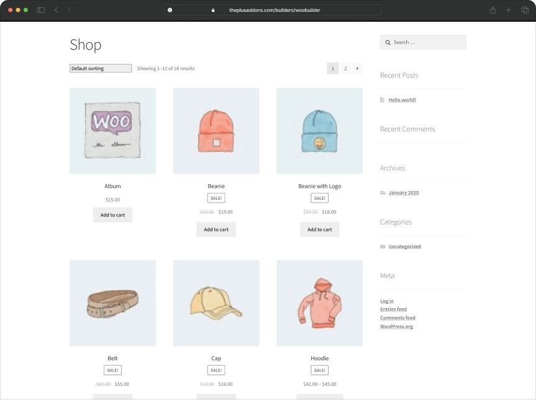Click the folder icon beside January 2020

point(383,192)
